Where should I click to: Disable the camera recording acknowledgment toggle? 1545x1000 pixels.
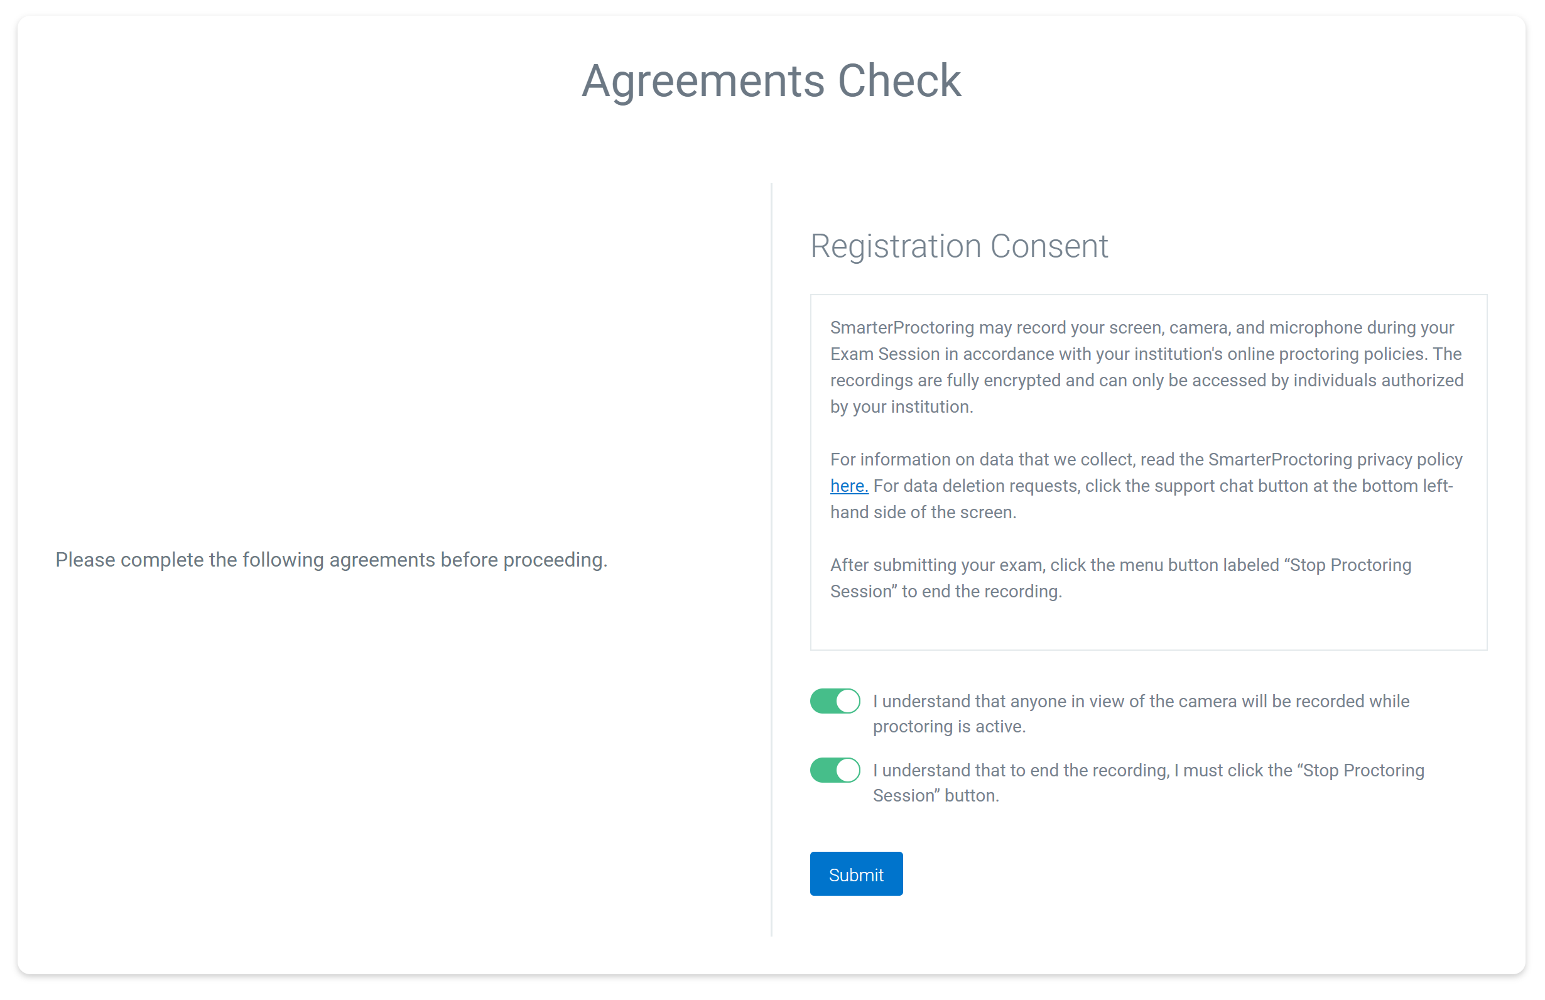[834, 700]
